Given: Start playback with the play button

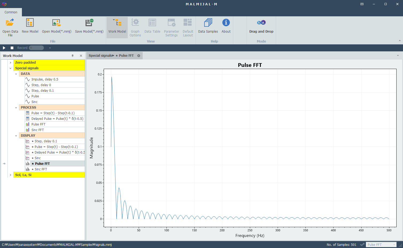Looking at the screenshot, I should tap(4, 48).
